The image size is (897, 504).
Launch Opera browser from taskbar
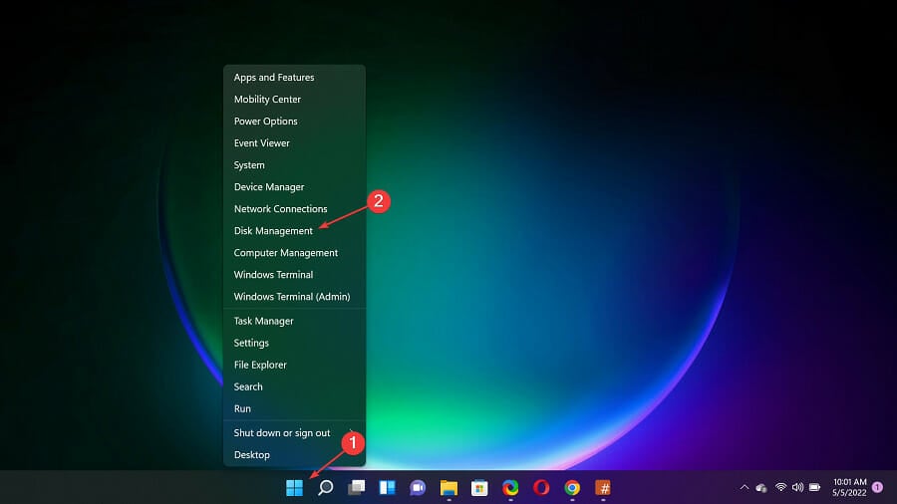(541, 487)
